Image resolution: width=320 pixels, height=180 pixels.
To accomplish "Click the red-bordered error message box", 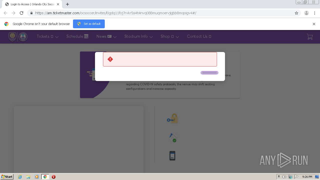I will (x=160, y=59).
